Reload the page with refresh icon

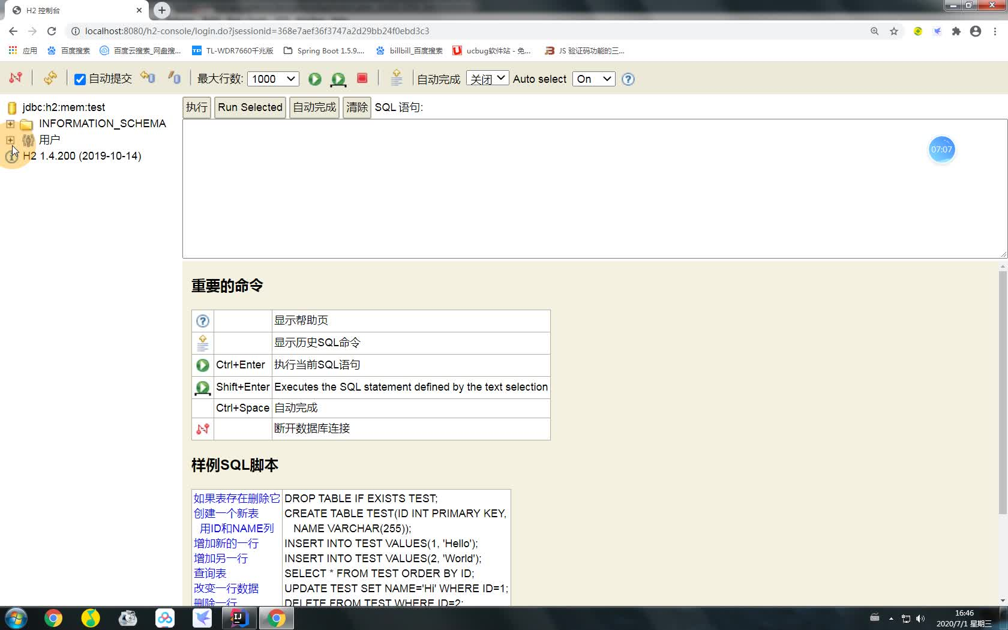(x=52, y=31)
